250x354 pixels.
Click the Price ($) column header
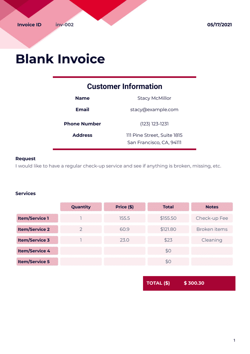(x=125, y=207)
